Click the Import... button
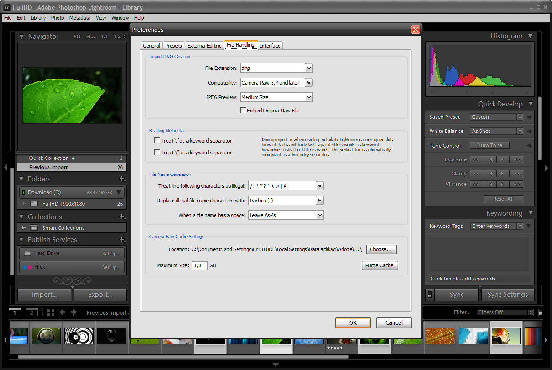Image resolution: width=552 pixels, height=370 pixels. point(44,295)
